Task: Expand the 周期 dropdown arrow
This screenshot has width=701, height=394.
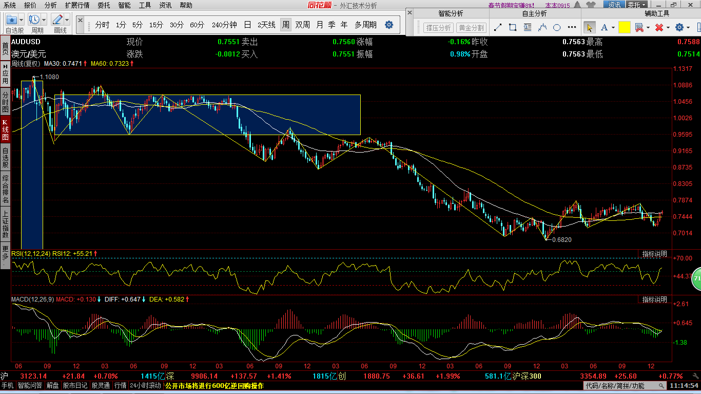Action: 44,20
